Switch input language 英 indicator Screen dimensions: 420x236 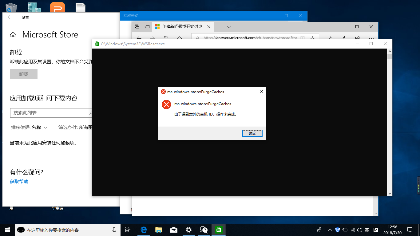point(367,230)
